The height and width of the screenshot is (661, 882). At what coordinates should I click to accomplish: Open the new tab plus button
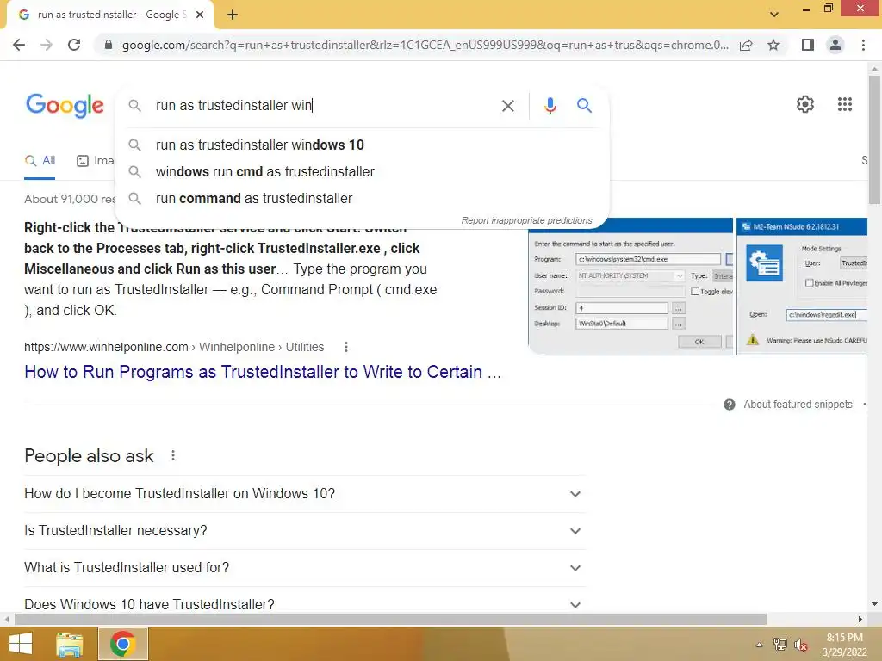[233, 15]
